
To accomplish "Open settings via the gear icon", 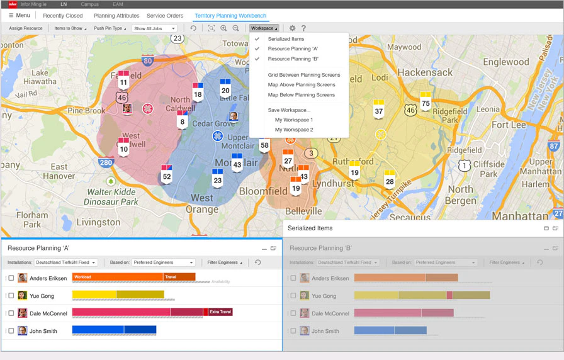I will (x=293, y=28).
